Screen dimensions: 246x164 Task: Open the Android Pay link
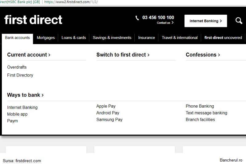tap(108, 113)
